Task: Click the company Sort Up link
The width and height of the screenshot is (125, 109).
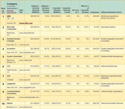Action: (x=10, y=10)
